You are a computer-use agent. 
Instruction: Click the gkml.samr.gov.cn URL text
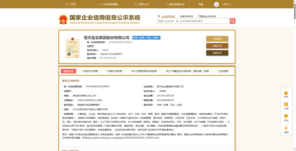coord(122,138)
